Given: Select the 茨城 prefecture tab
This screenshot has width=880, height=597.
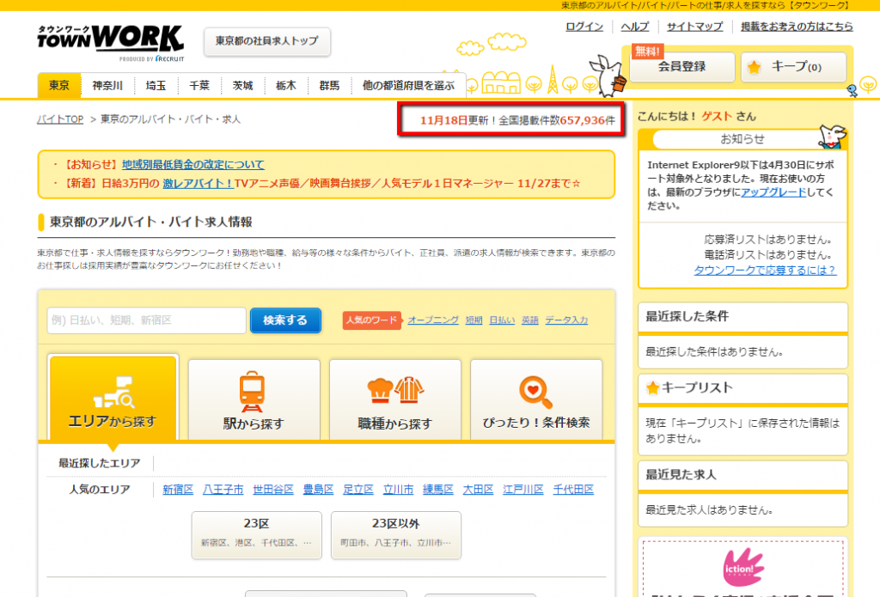Looking at the screenshot, I should (x=242, y=85).
